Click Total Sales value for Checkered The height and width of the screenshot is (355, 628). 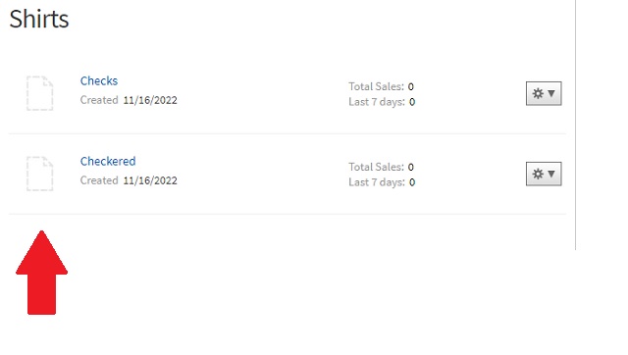point(410,167)
